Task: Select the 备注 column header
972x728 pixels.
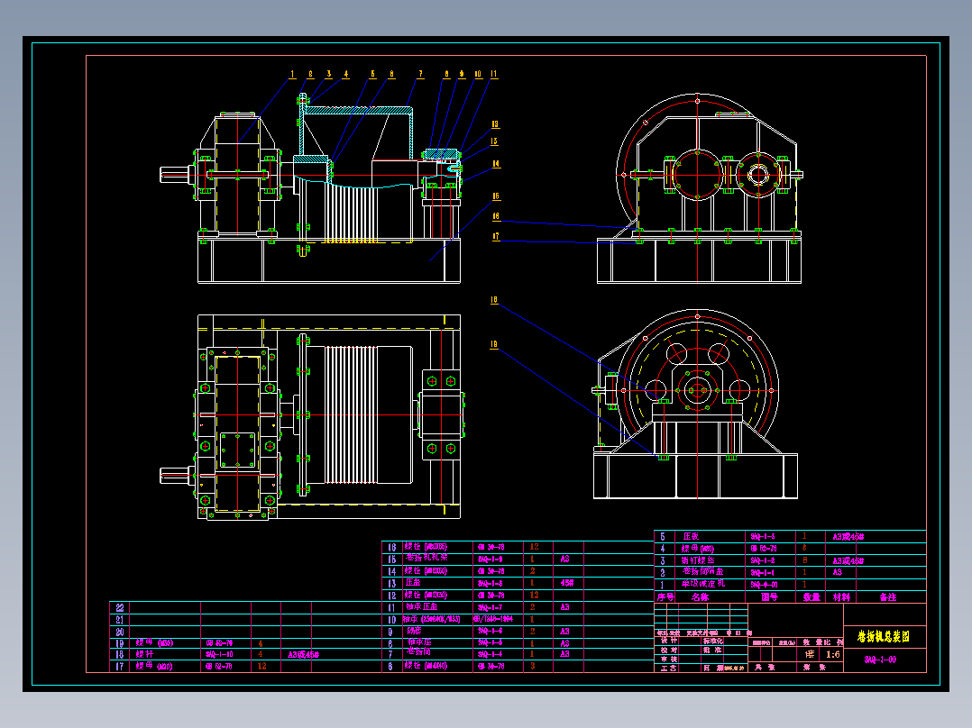Action: tap(887, 597)
